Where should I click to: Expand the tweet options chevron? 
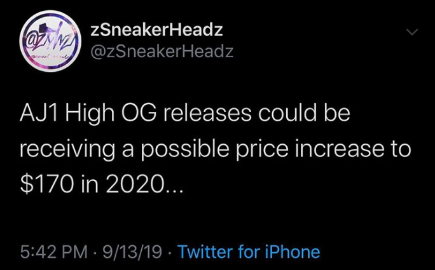click(x=413, y=32)
